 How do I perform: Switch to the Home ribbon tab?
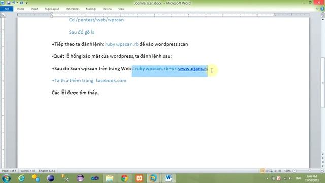21,9
